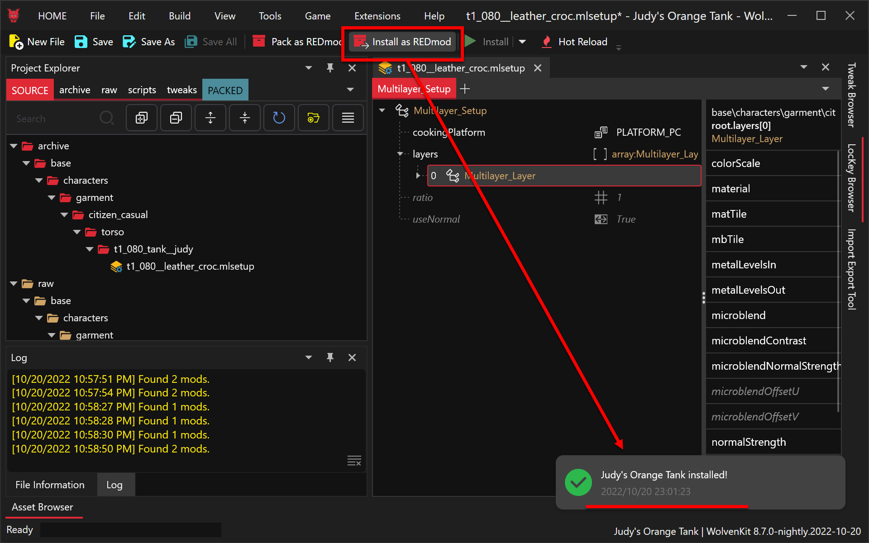Open toolbar overflow options arrow
869x543 pixels.
[618, 47]
